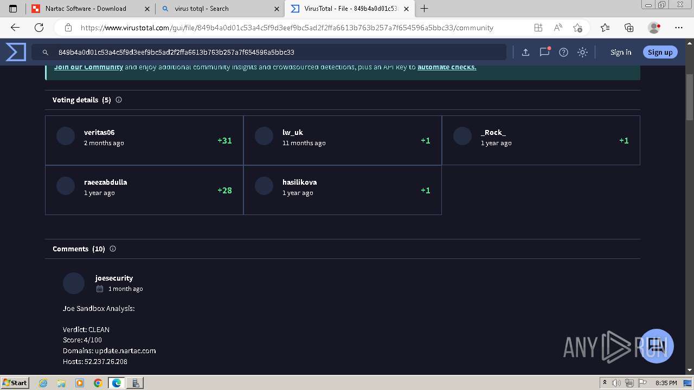Click the lw_uk username
The image size is (694, 390).
coord(293,132)
